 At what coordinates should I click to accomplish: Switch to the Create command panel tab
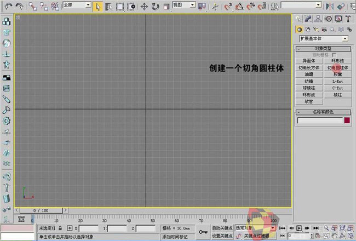[x=298, y=19]
